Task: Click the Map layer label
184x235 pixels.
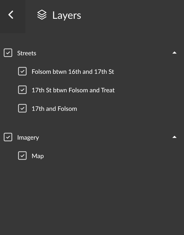Action: (38, 156)
